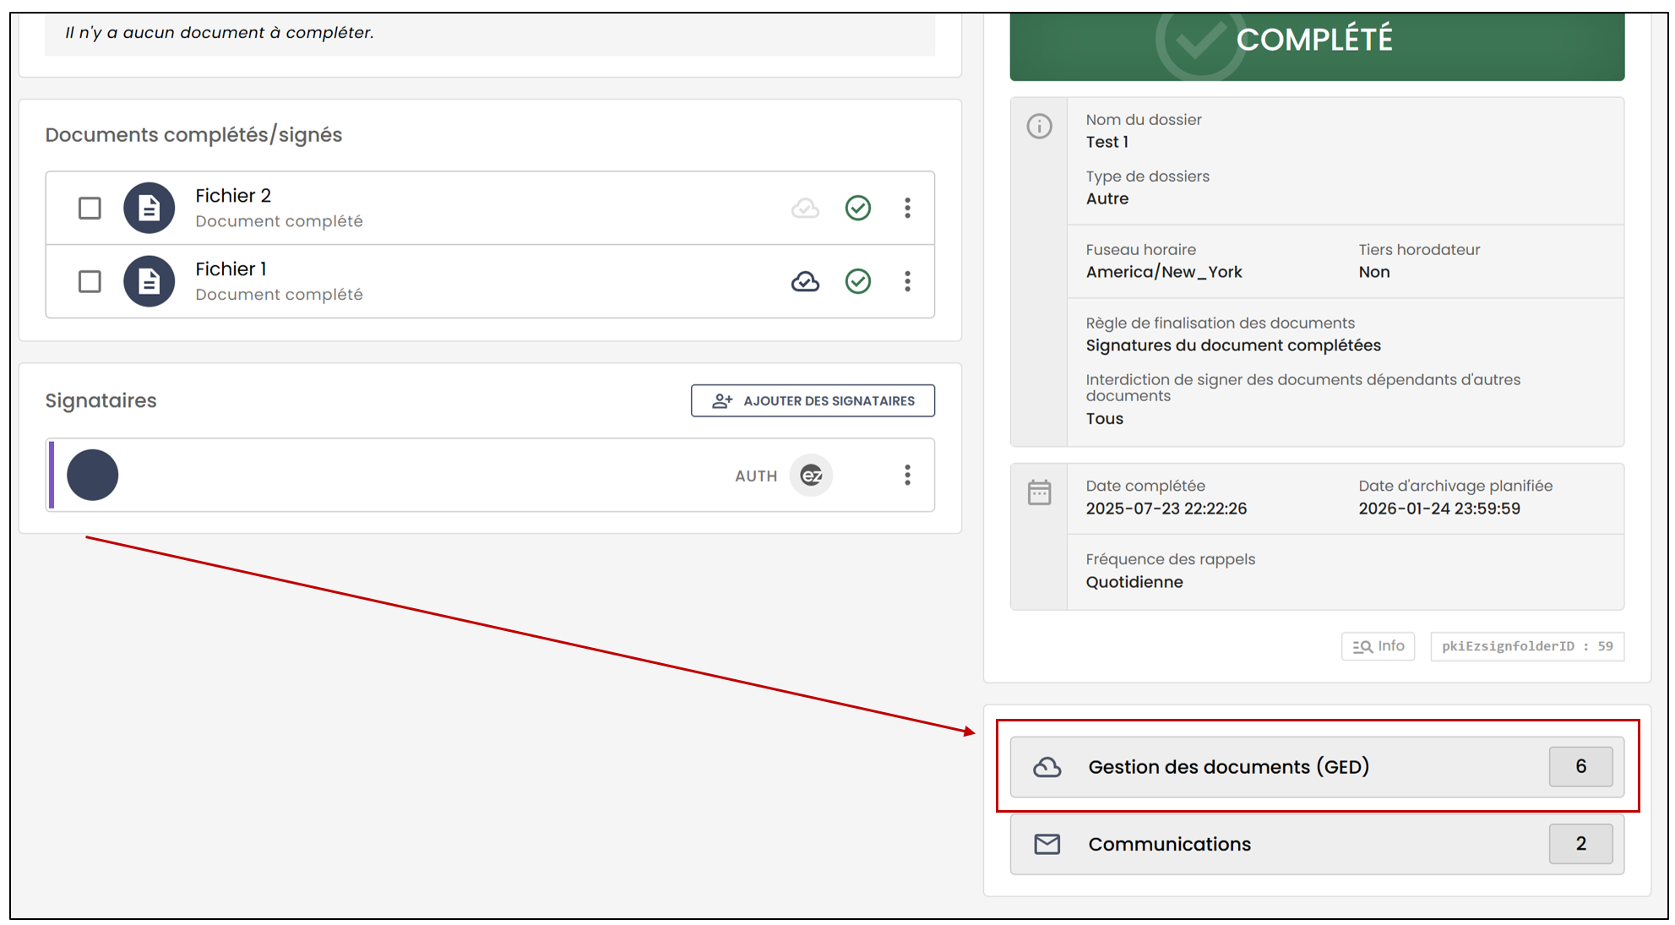Click the greyed cloud icon for Fichier 2
Screen dimensions: 1675x925
point(805,208)
